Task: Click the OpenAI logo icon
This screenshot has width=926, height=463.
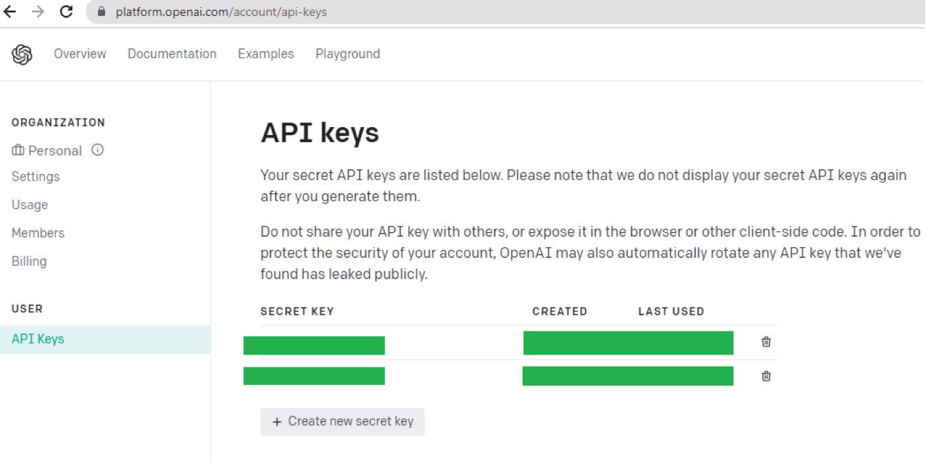Action: click(x=22, y=54)
